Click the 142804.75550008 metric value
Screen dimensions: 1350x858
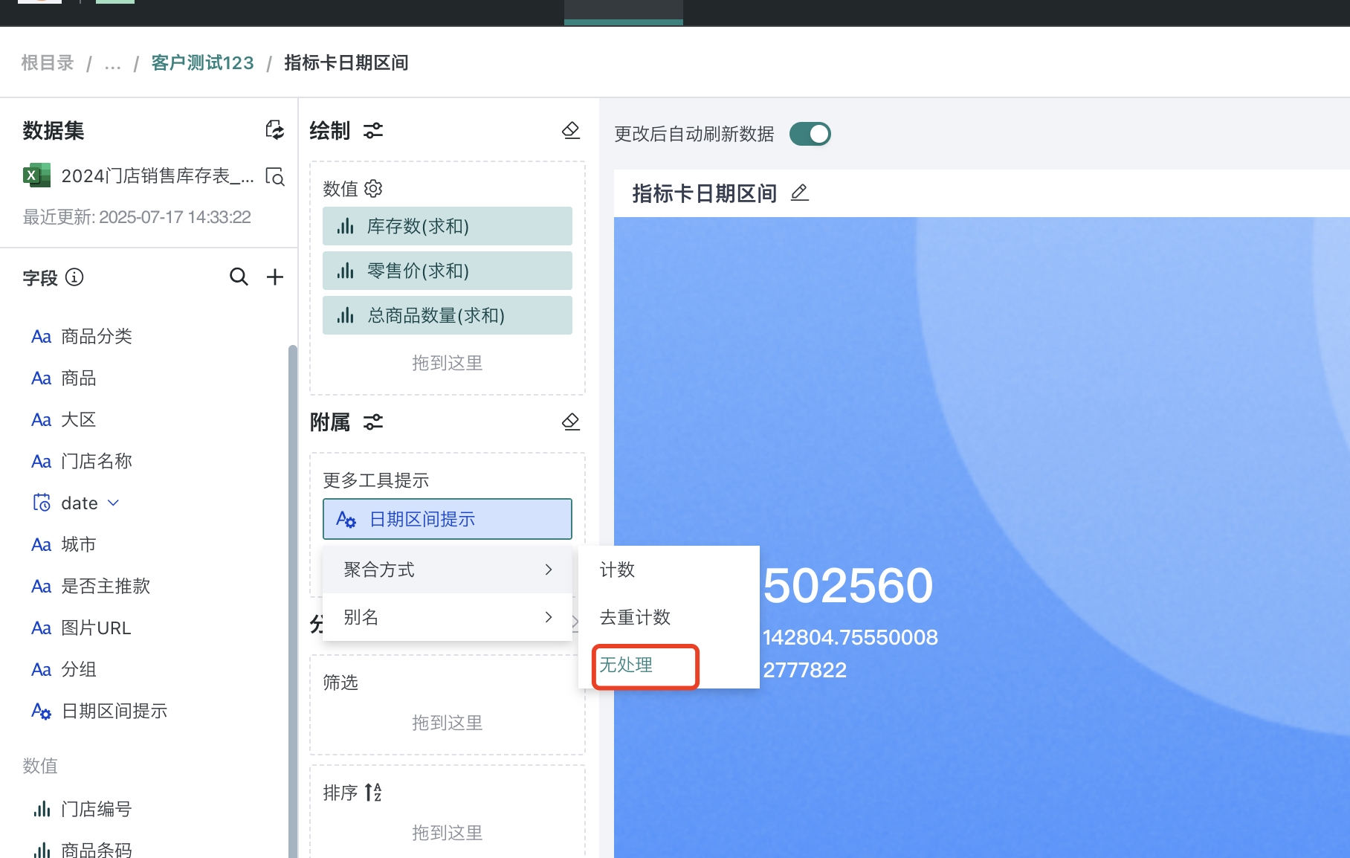click(x=850, y=638)
